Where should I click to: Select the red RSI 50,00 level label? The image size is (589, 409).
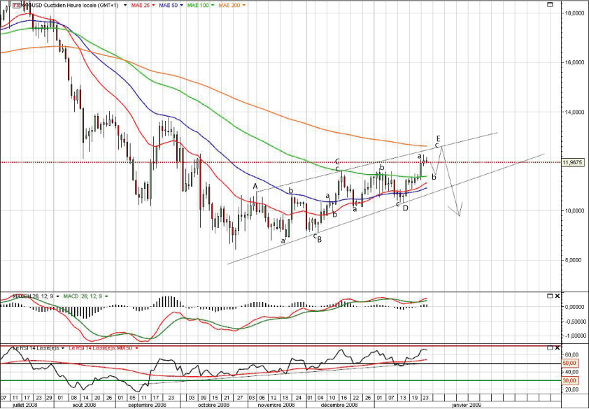coord(570,363)
